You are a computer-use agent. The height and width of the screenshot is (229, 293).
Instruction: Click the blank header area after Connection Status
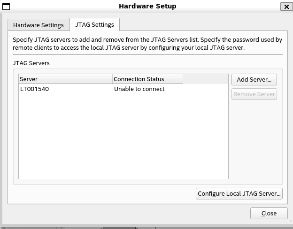[205, 79]
